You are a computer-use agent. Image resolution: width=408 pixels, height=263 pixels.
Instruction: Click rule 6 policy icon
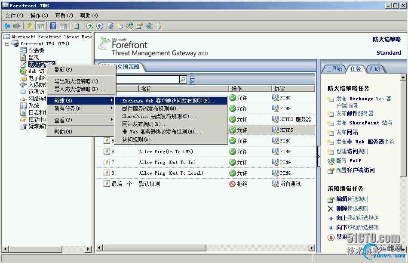pyautogui.click(x=107, y=151)
